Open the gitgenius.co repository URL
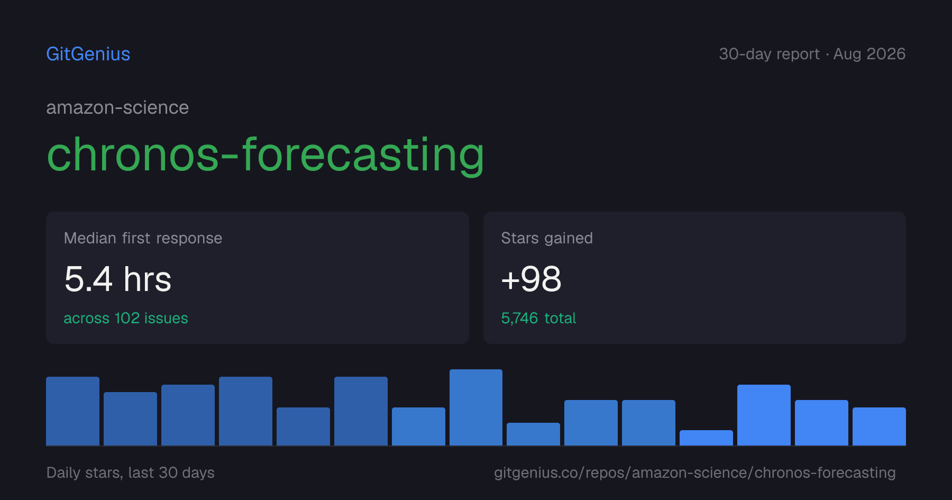952x500 pixels. coord(695,472)
